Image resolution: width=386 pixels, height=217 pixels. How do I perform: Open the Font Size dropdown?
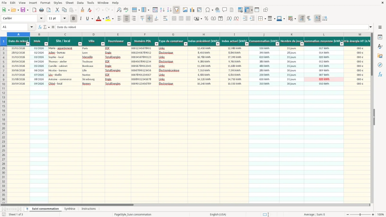64,19
